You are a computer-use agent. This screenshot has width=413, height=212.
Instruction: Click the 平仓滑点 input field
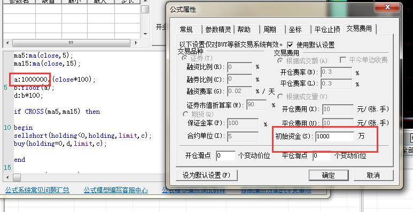tap(322, 155)
